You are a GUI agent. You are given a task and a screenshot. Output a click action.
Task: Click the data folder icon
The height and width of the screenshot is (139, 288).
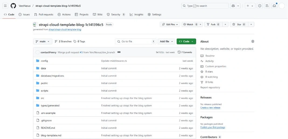click(x=38, y=68)
